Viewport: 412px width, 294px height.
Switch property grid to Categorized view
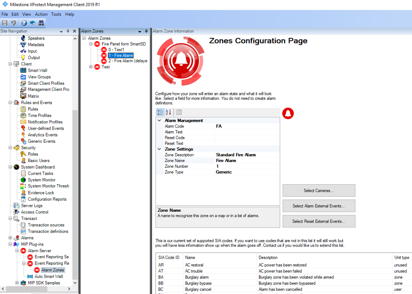(160, 112)
